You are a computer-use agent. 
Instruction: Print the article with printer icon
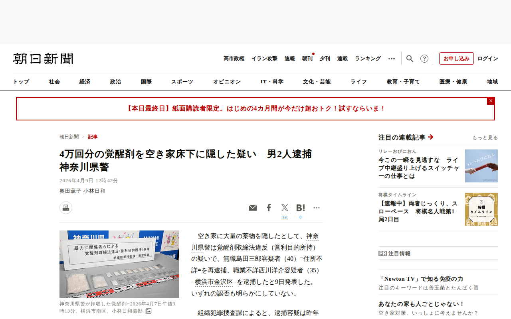coord(66,208)
